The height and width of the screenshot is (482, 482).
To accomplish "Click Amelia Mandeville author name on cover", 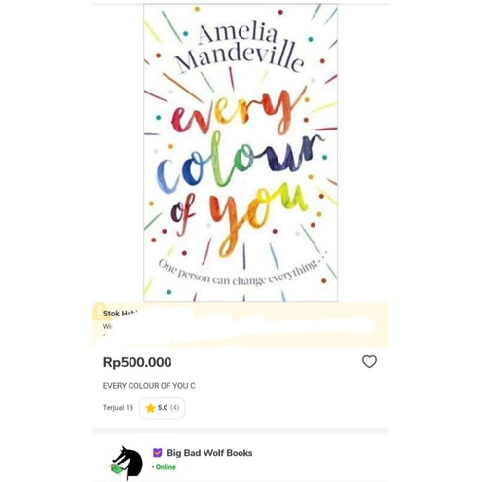I will pyautogui.click(x=241, y=49).
